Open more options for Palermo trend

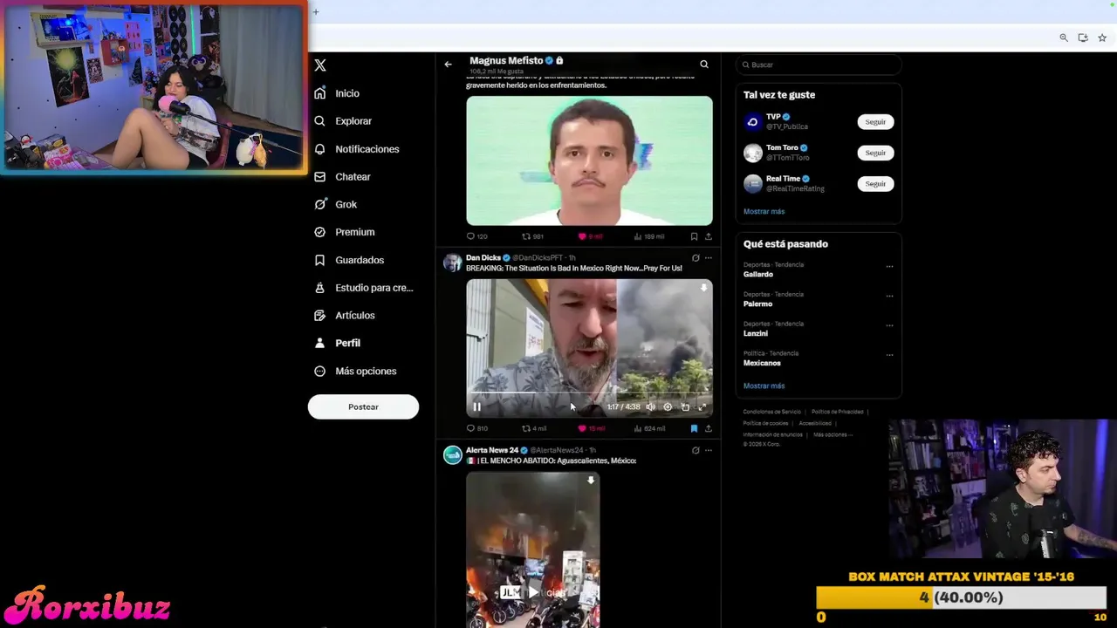tap(889, 296)
